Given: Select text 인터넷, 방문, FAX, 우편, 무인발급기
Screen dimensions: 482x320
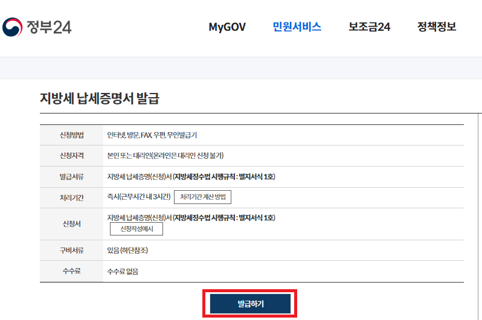Looking at the screenshot, I should (152, 135).
